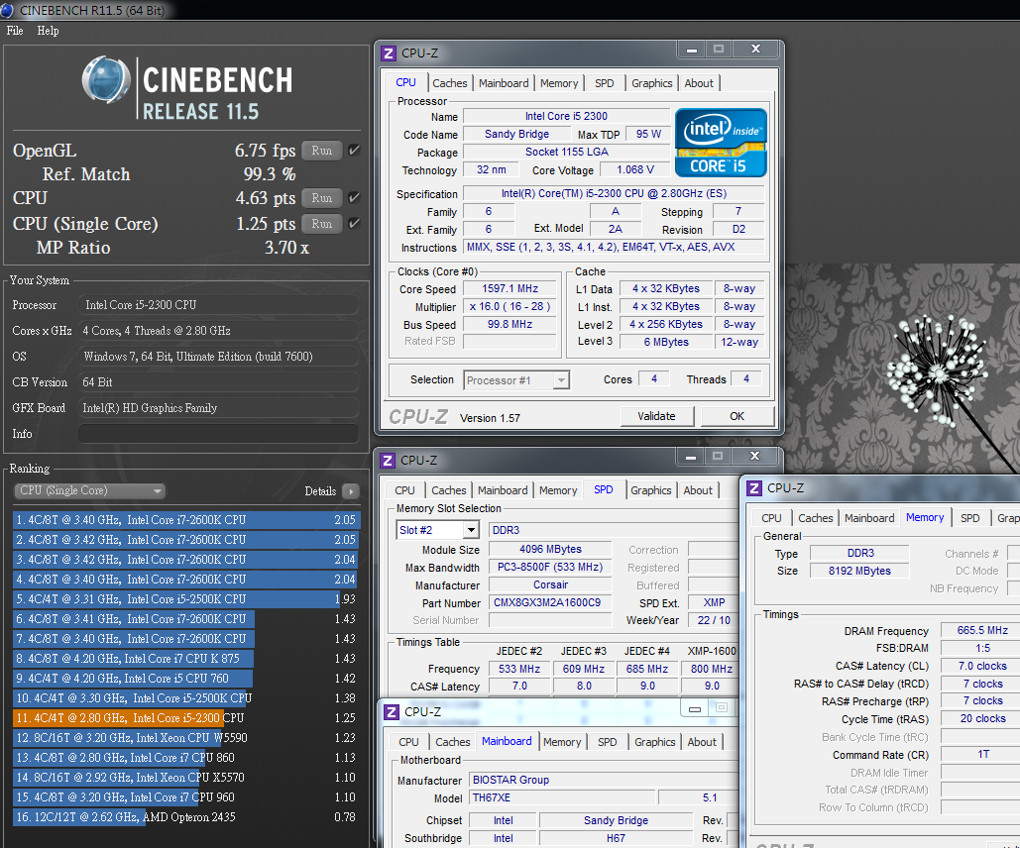The height and width of the screenshot is (848, 1020).
Task: Click the Module Size value 4096 MBytes
Action: (x=550, y=549)
